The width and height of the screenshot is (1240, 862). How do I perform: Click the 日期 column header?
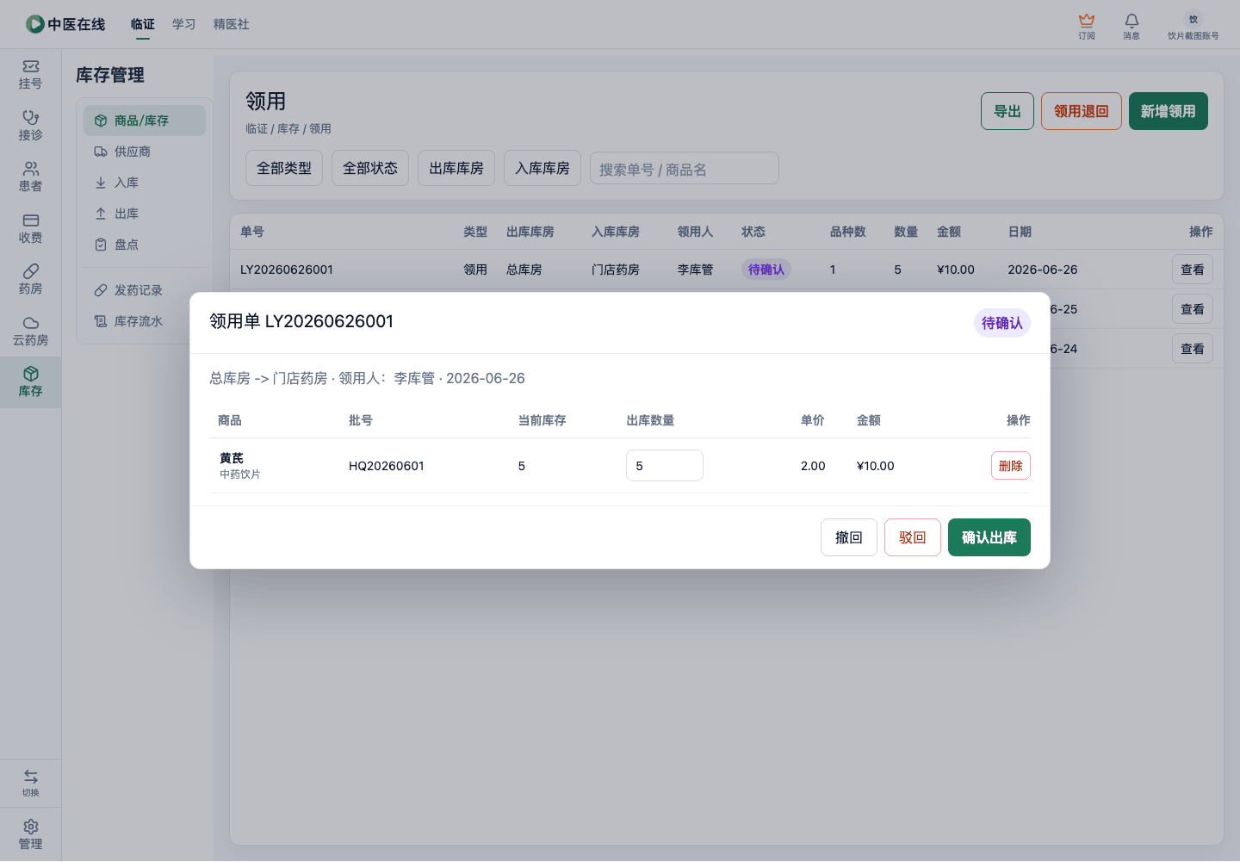tap(1020, 232)
